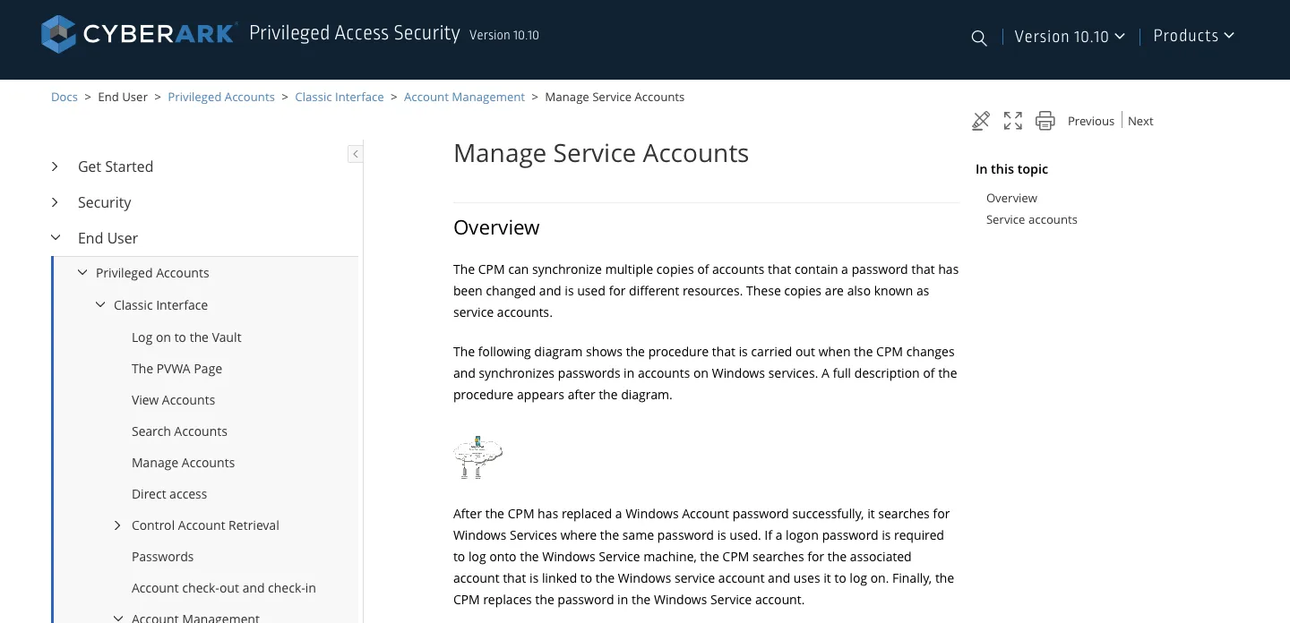This screenshot has height=623, width=1290.
Task: Expand the Get Started section chevron
Action: 56,166
